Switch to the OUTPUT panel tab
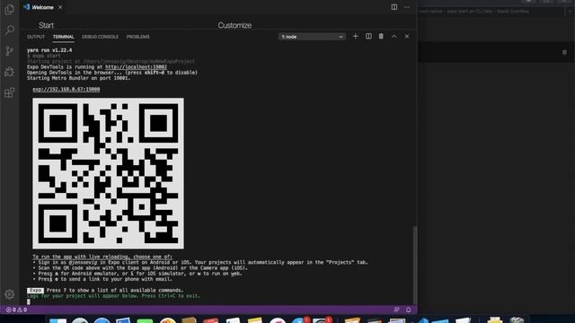 click(36, 37)
